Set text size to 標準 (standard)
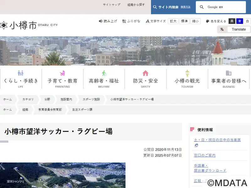Image resolution: width=251 pixels, height=188 pixels. (x=184, y=21)
